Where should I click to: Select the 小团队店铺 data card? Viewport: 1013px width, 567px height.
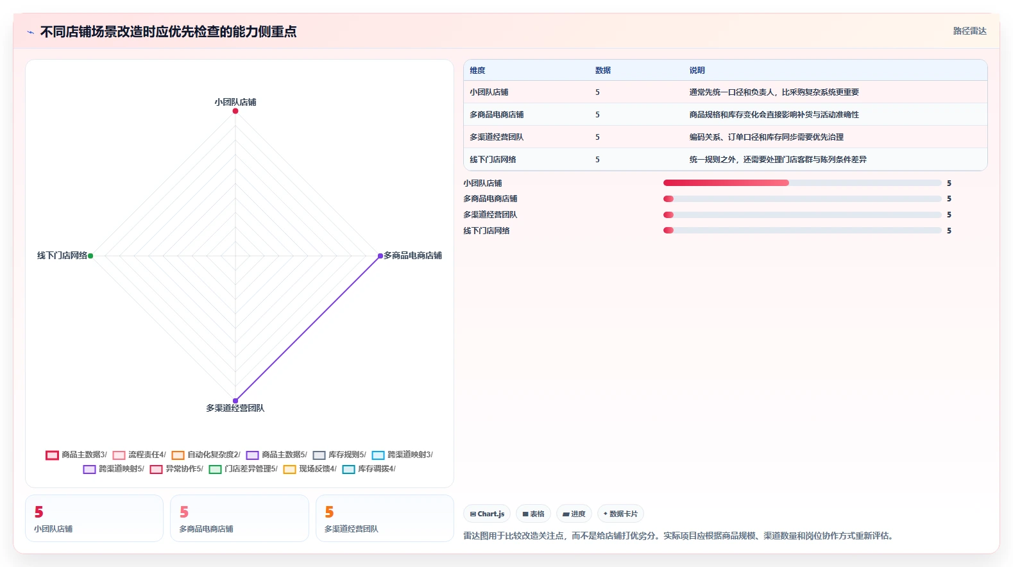94,518
